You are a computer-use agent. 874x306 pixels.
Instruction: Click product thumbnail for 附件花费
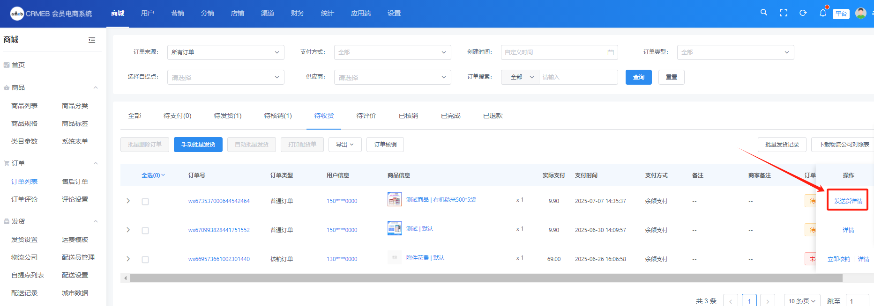395,258
